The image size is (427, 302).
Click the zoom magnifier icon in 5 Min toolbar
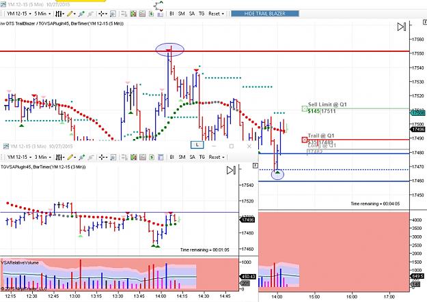(113, 14)
